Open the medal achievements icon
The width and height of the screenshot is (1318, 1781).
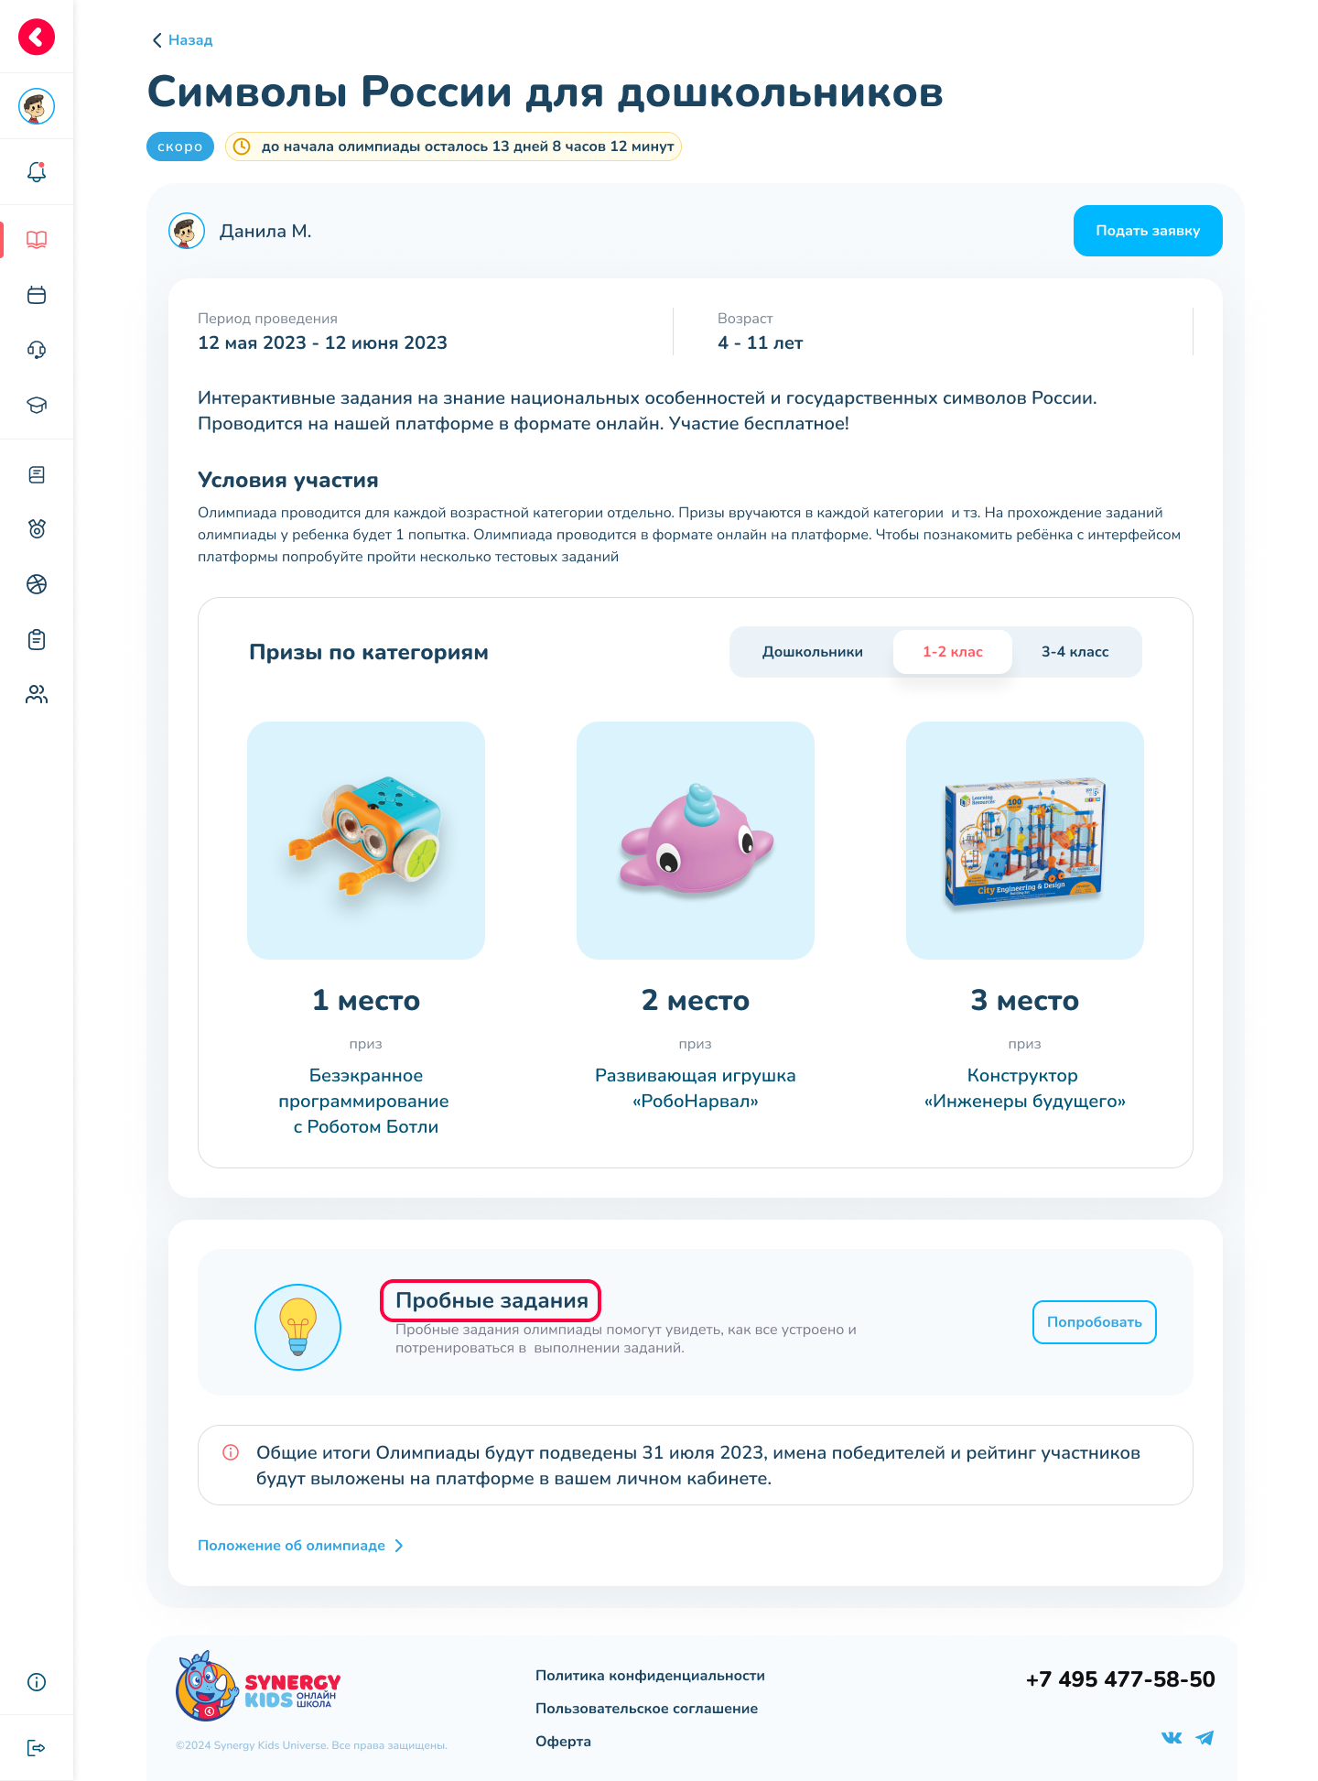tap(37, 528)
